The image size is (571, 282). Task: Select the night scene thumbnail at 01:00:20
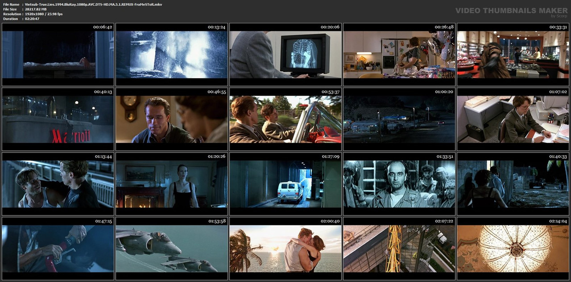tap(399, 119)
